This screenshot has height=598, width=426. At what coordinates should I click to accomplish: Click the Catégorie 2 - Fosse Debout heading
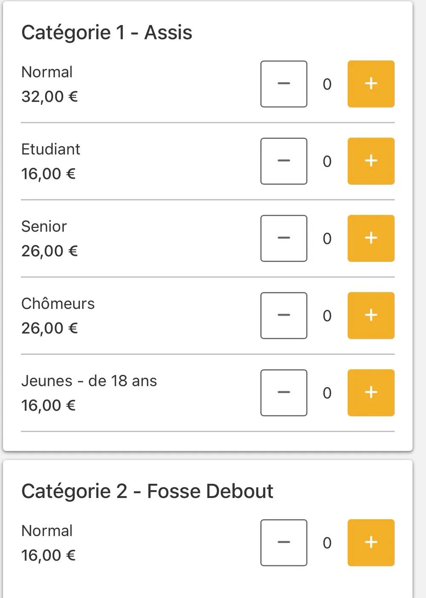tap(147, 491)
